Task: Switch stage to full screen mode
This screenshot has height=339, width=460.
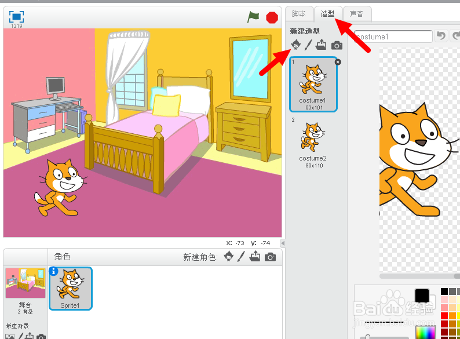Action: 16,17
